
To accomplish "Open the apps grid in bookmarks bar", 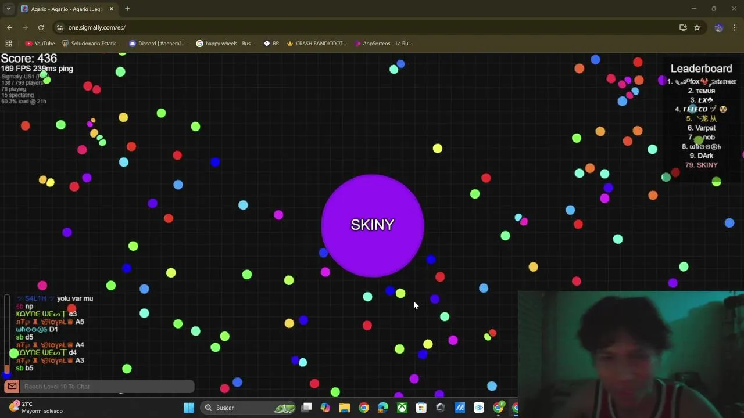I will (x=9, y=43).
